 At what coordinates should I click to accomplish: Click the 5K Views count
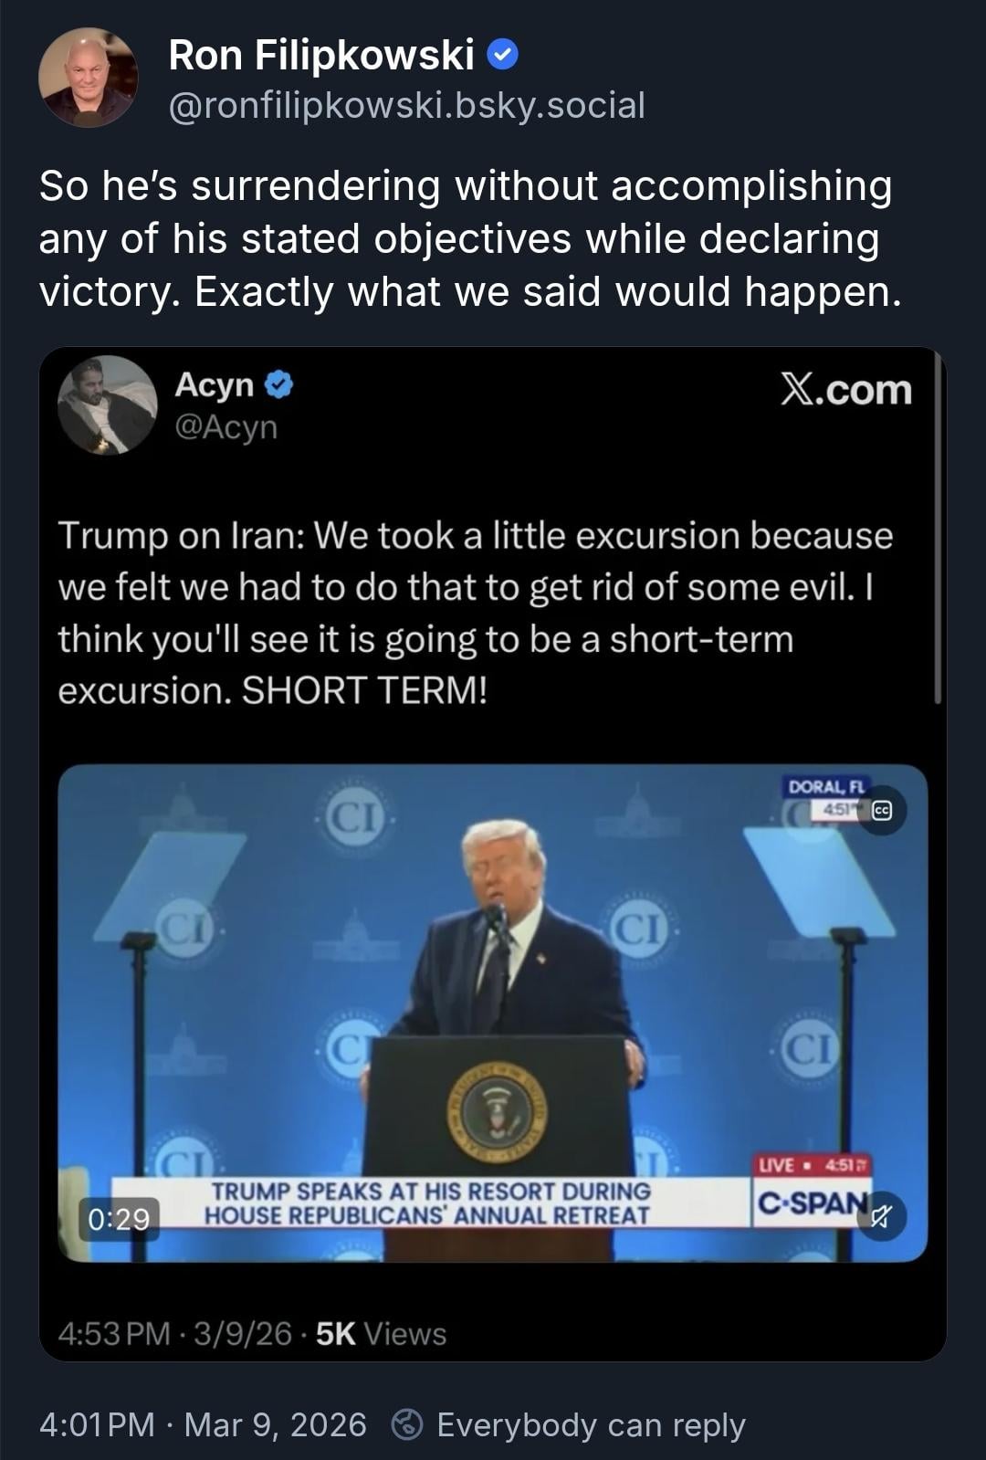coord(381,1334)
